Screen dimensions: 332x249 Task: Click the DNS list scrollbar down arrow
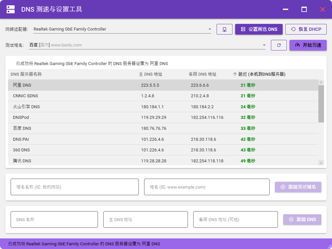[321, 163]
